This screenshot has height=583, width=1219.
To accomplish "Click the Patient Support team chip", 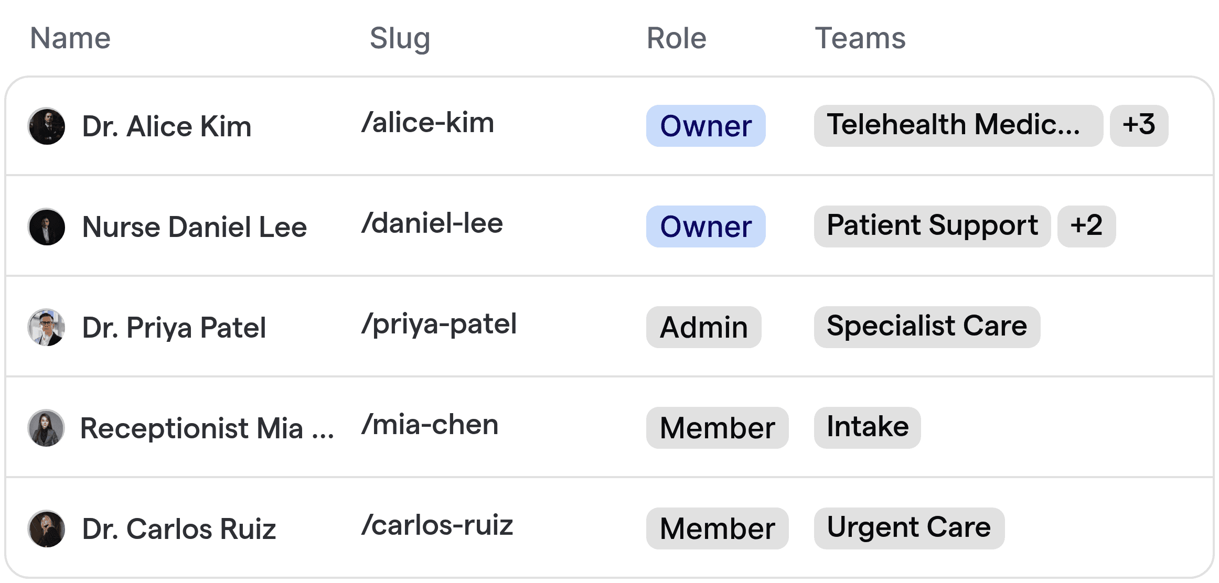I will click(932, 226).
